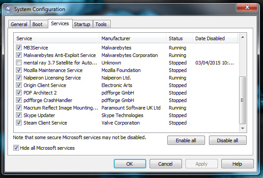Click the Paramount Software UK Ltd cell
This screenshot has width=263, height=178.
[131, 108]
